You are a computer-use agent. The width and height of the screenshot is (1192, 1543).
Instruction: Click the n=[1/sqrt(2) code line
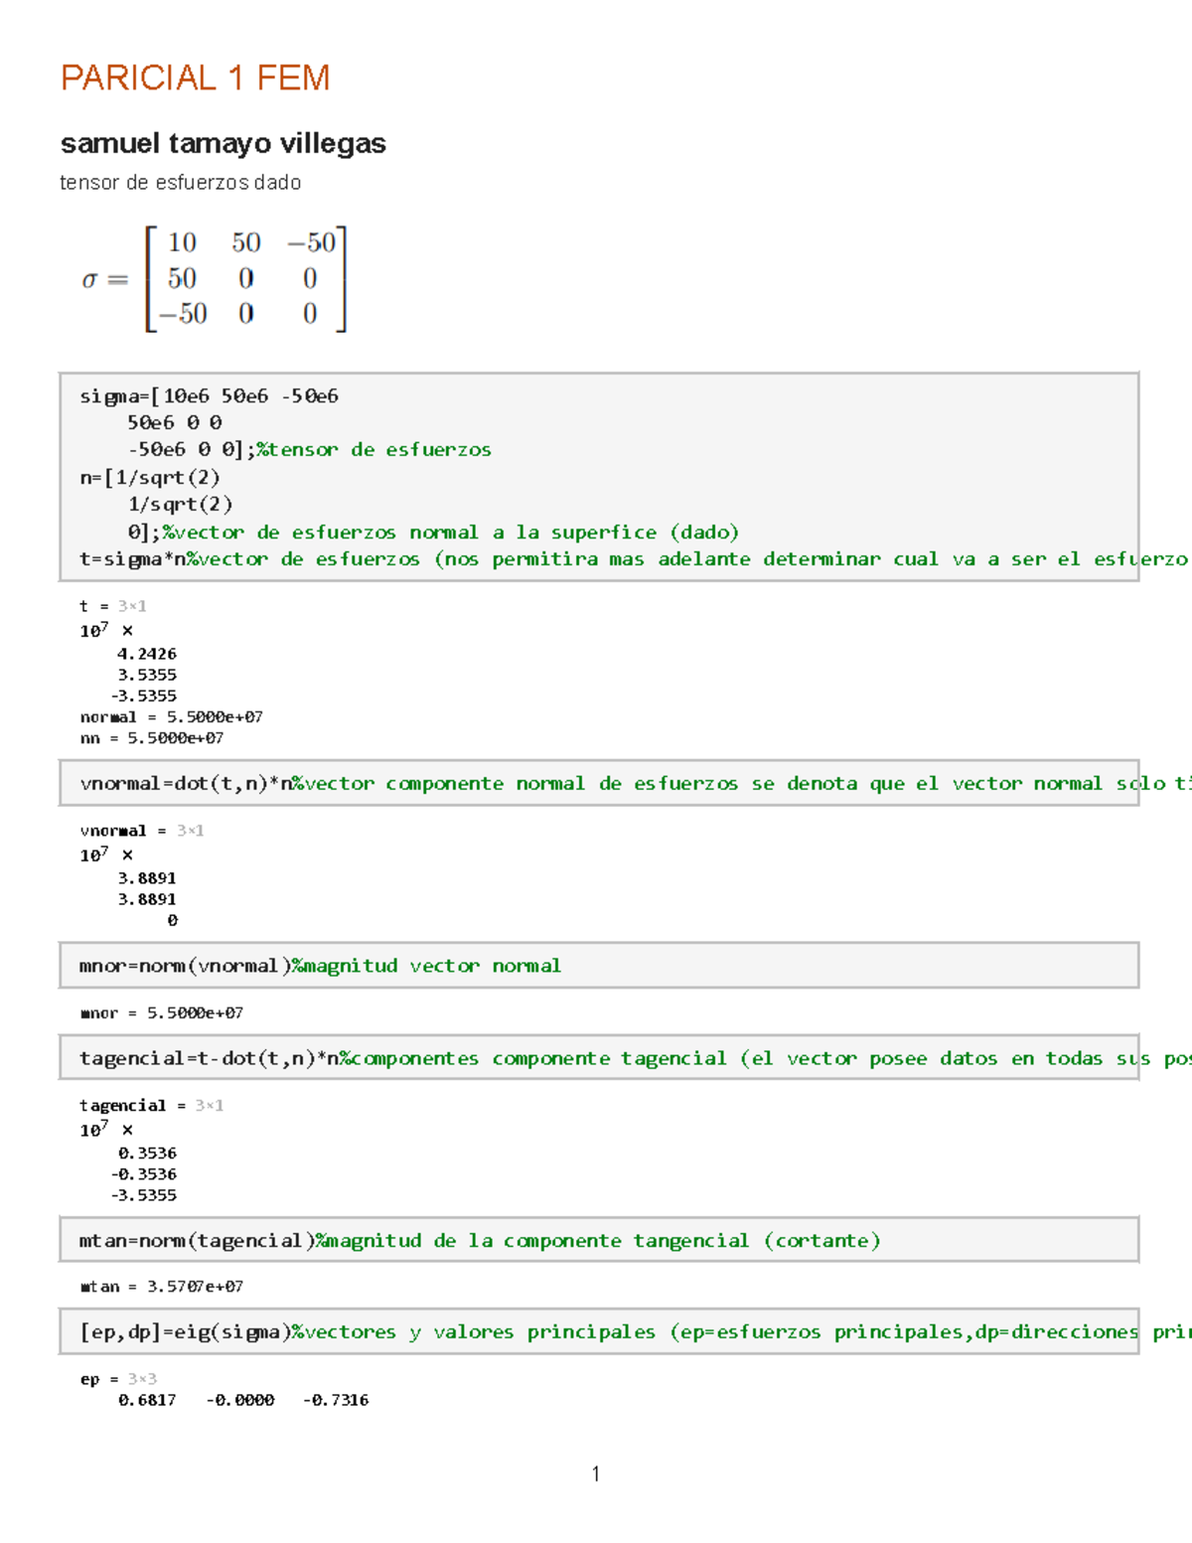click(150, 477)
